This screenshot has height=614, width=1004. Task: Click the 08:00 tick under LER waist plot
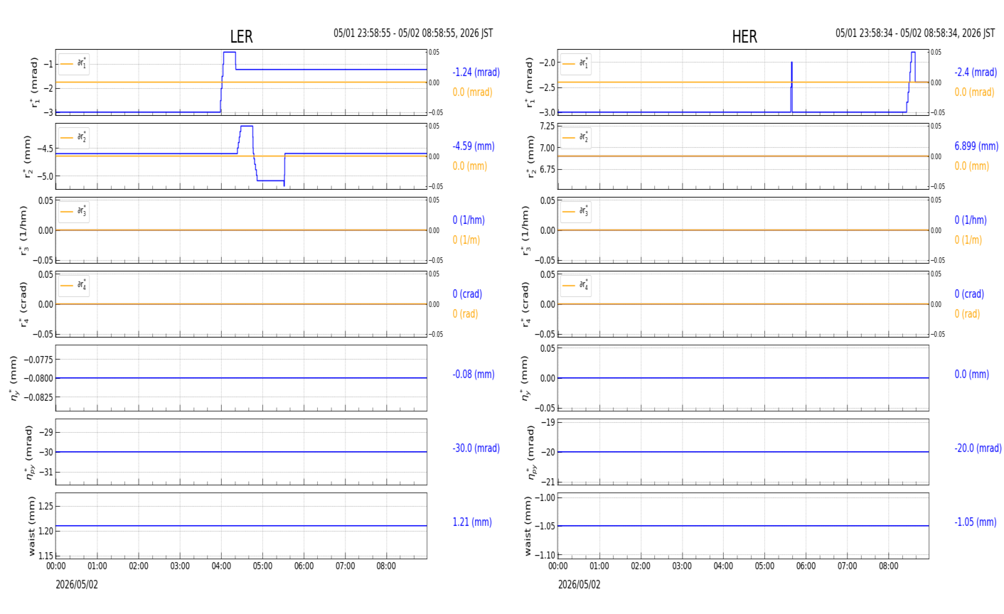click(386, 566)
